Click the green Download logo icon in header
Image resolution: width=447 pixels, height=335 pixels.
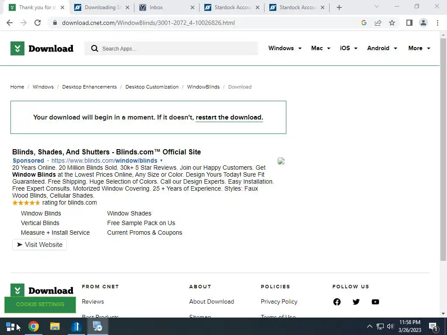coord(17,48)
